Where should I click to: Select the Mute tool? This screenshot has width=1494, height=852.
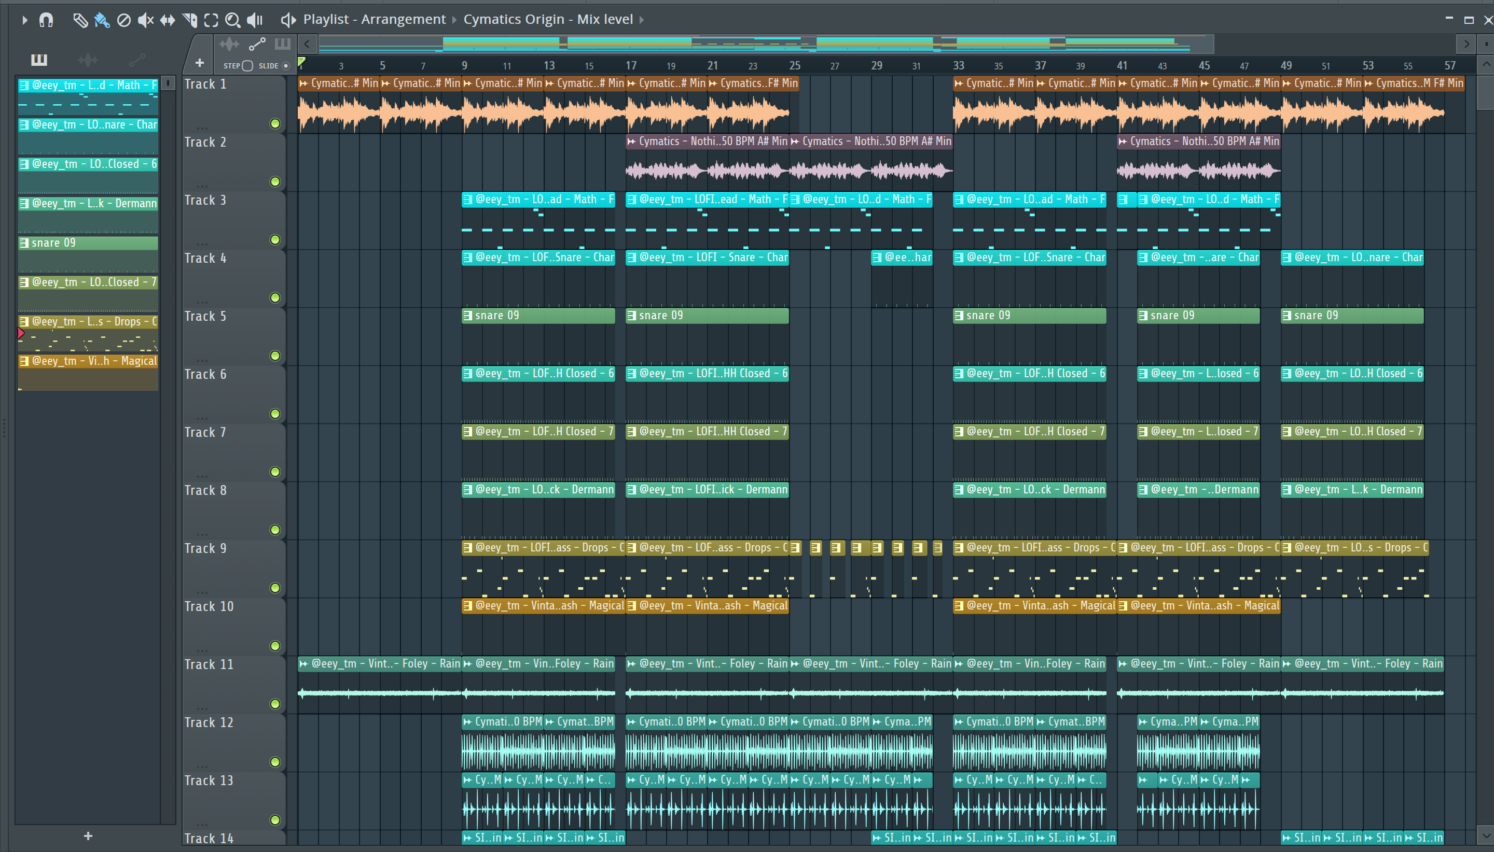tap(145, 20)
